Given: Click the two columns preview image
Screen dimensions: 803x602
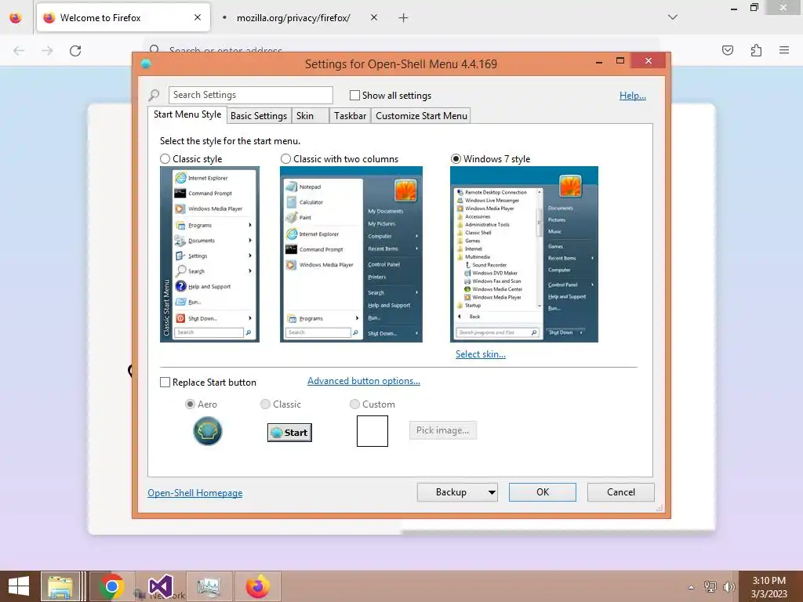Looking at the screenshot, I should click(351, 255).
